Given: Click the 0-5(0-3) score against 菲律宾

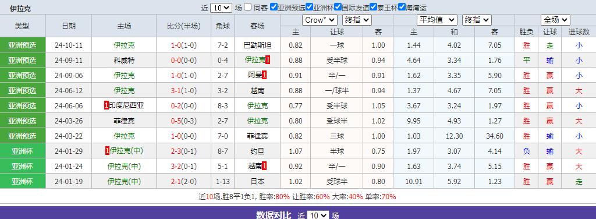Looking at the screenshot, I should (184, 121).
